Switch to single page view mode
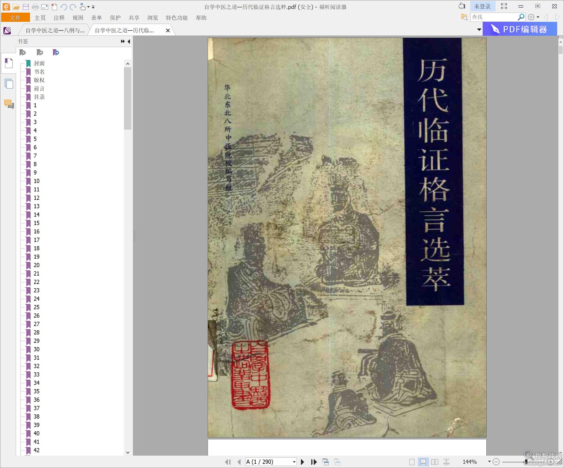Screen dimensions: 564x468 412,462
